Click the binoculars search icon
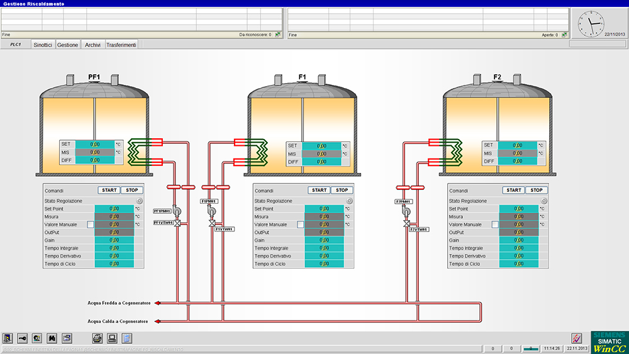The height and width of the screenshot is (354, 629). click(52, 338)
